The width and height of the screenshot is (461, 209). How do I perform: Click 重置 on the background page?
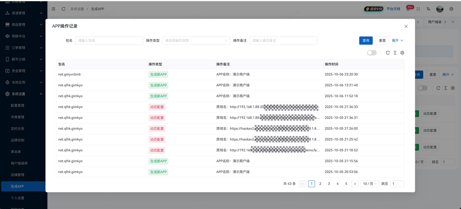(x=433, y=75)
